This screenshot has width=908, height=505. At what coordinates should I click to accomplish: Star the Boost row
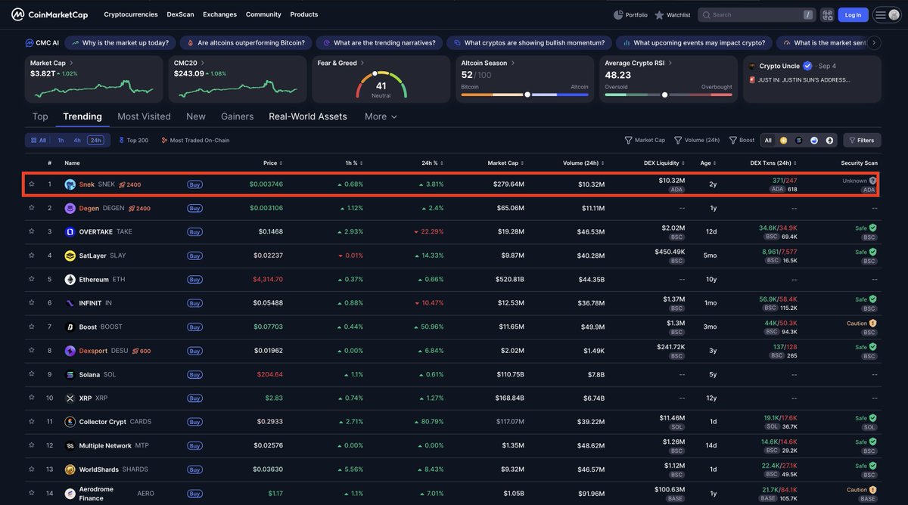tap(32, 327)
